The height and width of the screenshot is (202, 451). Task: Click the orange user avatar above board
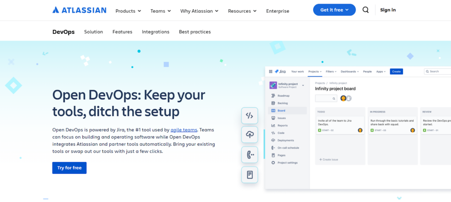click(343, 98)
